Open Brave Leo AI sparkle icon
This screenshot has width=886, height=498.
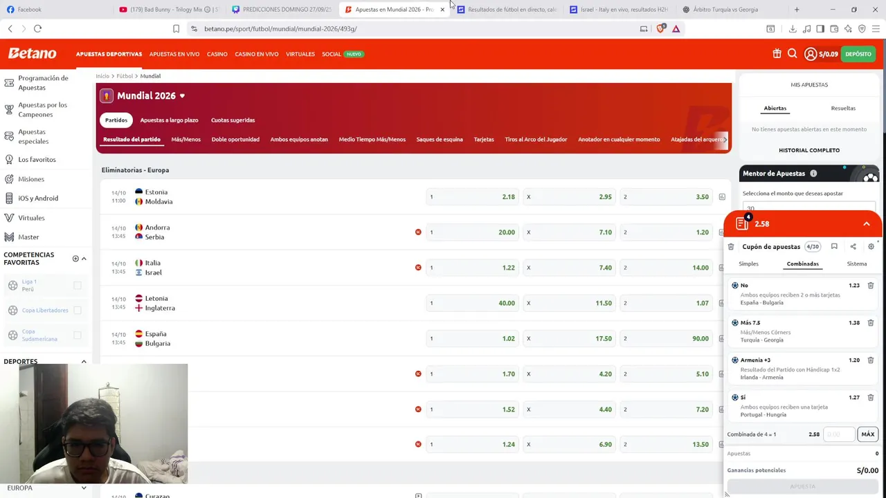pos(848,28)
